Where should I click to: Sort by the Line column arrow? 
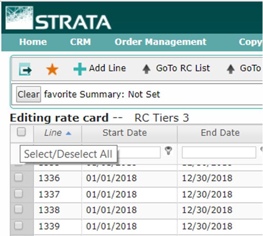tap(68, 133)
